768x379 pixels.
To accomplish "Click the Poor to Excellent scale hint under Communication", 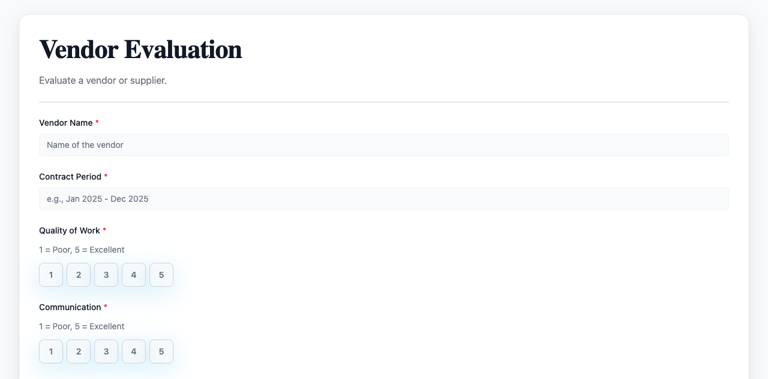I will [82, 326].
